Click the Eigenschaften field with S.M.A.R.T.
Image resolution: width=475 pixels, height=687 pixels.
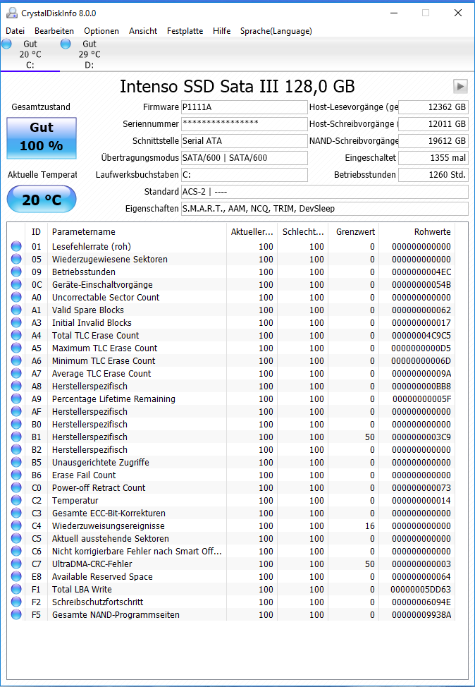click(325, 209)
